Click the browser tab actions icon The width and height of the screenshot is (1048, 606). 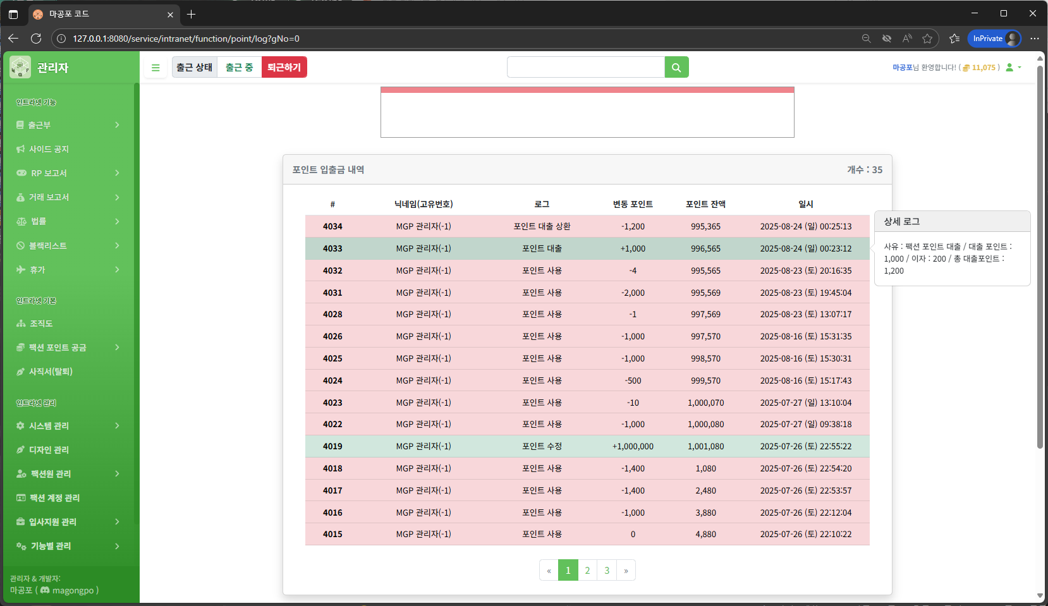(x=13, y=14)
